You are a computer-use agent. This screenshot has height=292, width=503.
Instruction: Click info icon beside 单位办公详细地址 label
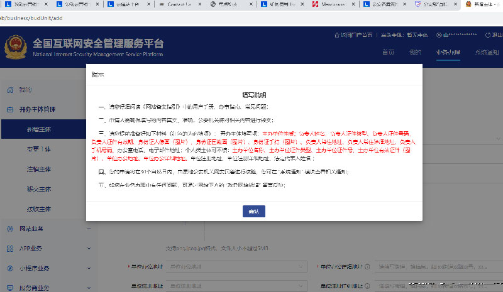coord(367,267)
